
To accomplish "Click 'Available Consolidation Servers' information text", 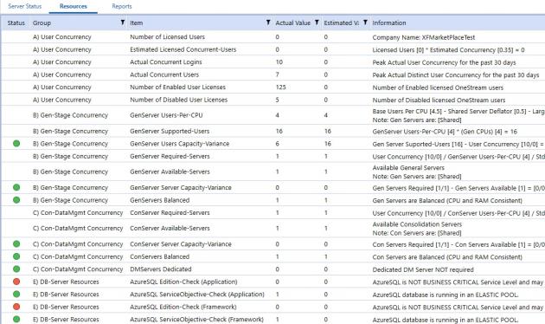I will tap(417, 224).
